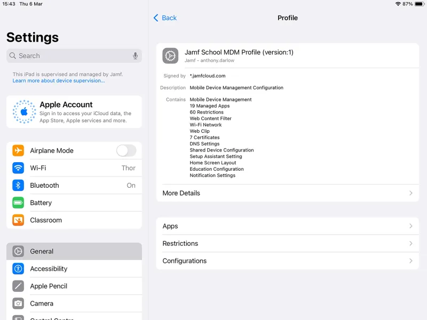Tap the Apple Account logo
Viewport: 427px width, 320px height.
pyautogui.click(x=24, y=111)
